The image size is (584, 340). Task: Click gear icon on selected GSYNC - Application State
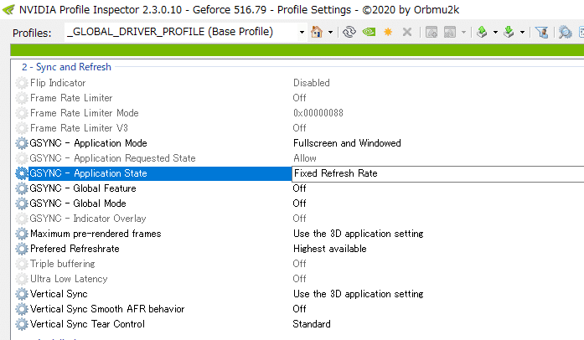tap(22, 173)
